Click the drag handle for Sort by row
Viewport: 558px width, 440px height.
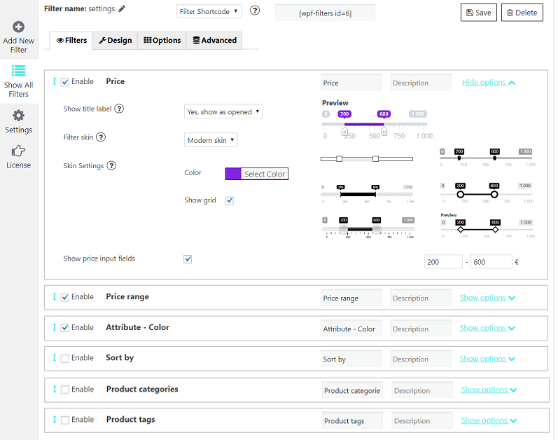click(55, 358)
